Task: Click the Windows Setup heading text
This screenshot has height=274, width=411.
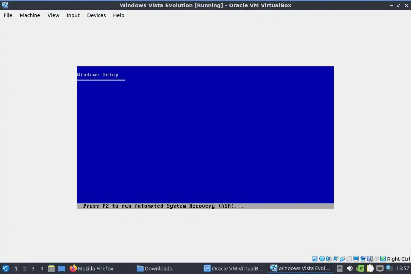Action: (98, 75)
